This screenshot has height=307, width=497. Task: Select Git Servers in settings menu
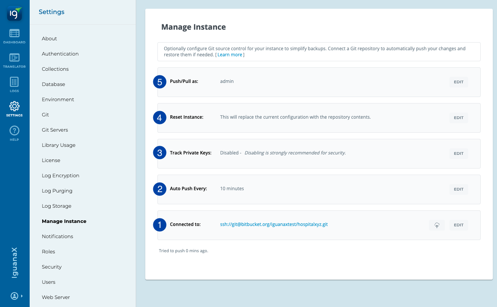pyautogui.click(x=55, y=130)
